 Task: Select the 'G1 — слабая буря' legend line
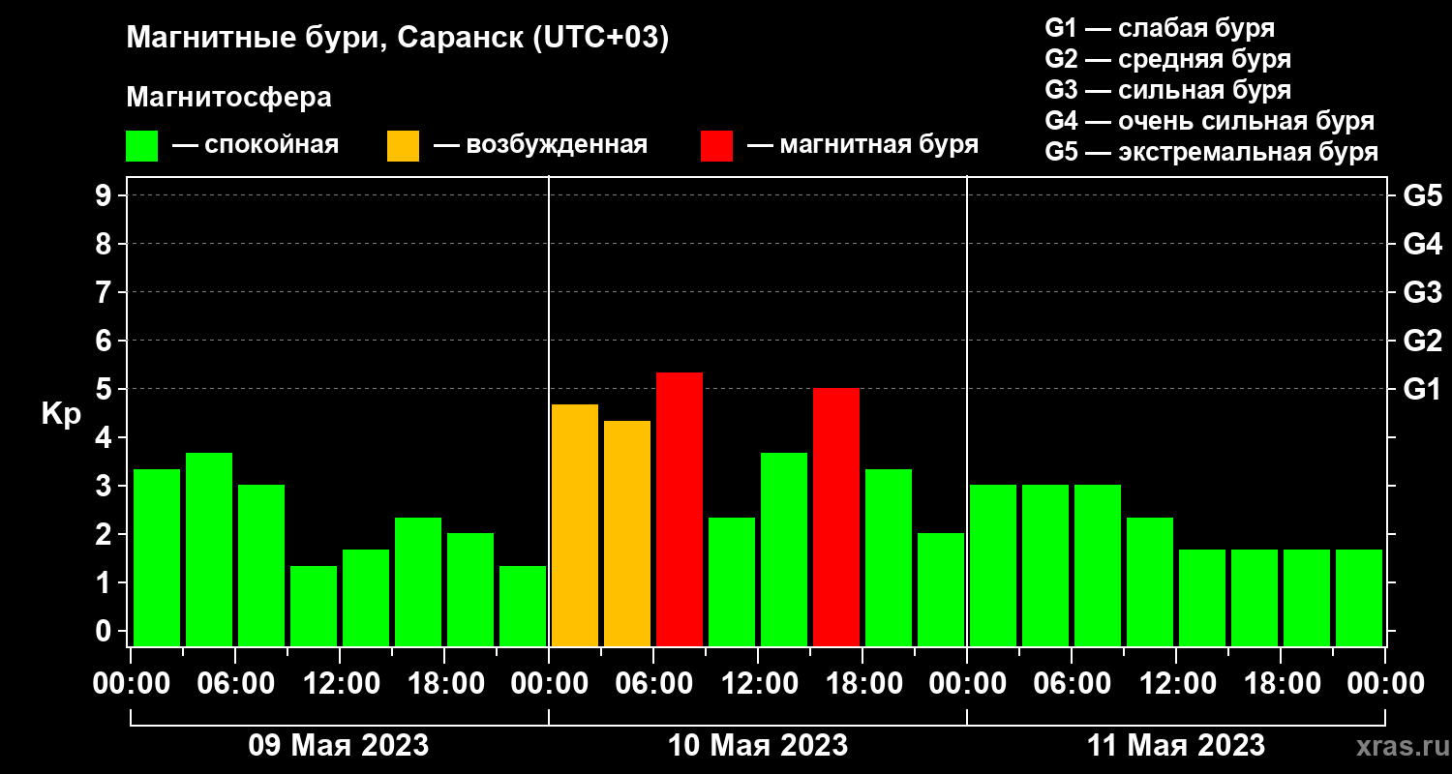1160,28
